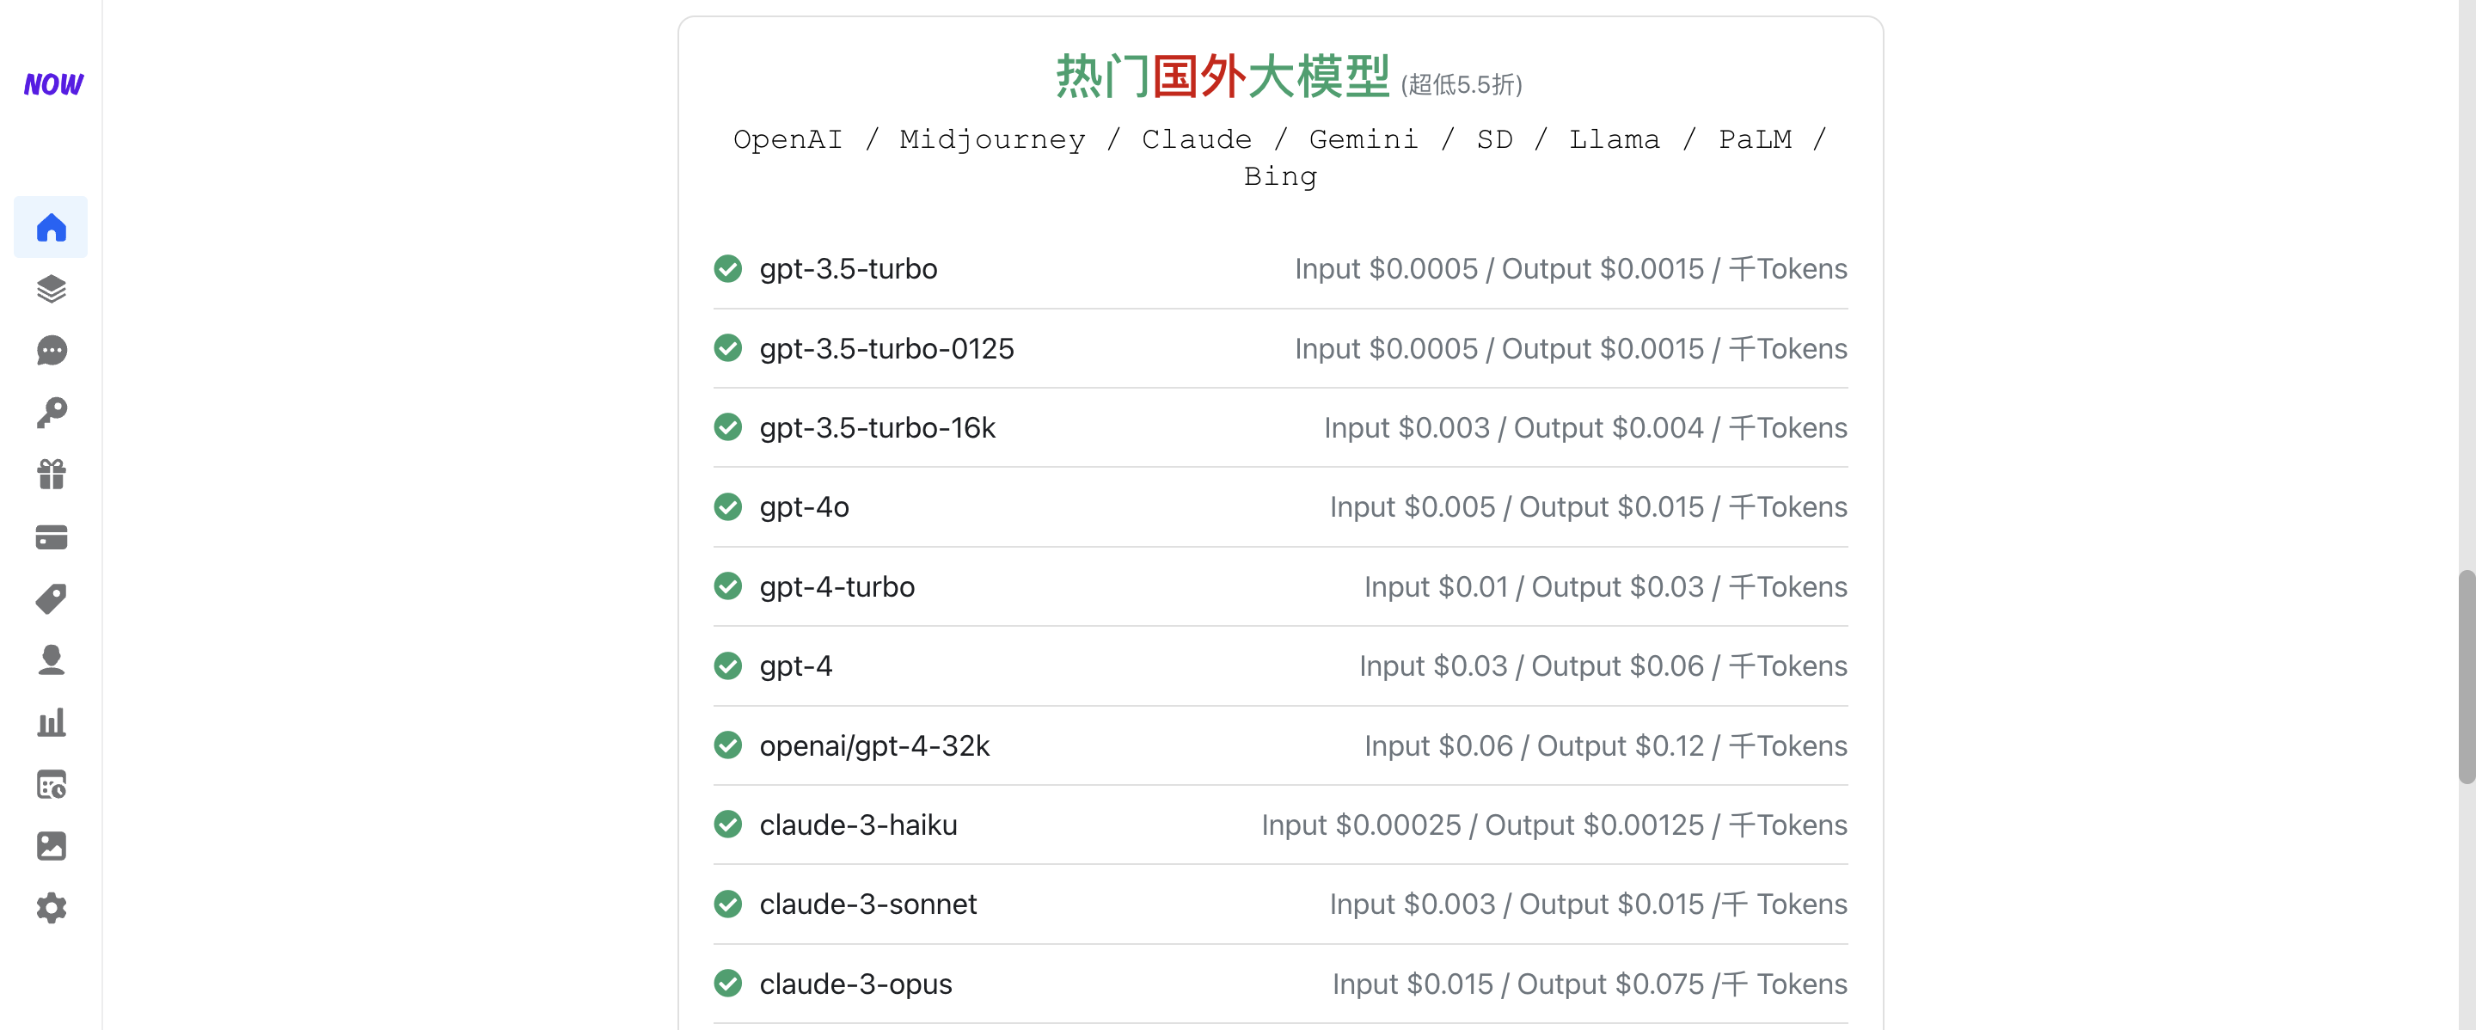Open the picture image icon in sidebar
Image resolution: width=2476 pixels, height=1030 pixels.
click(51, 845)
